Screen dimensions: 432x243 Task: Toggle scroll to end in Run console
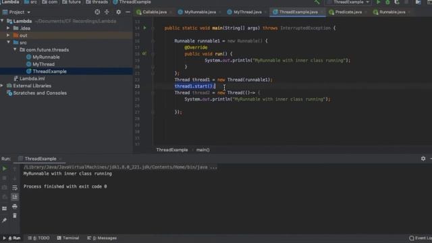[x=15, y=196]
